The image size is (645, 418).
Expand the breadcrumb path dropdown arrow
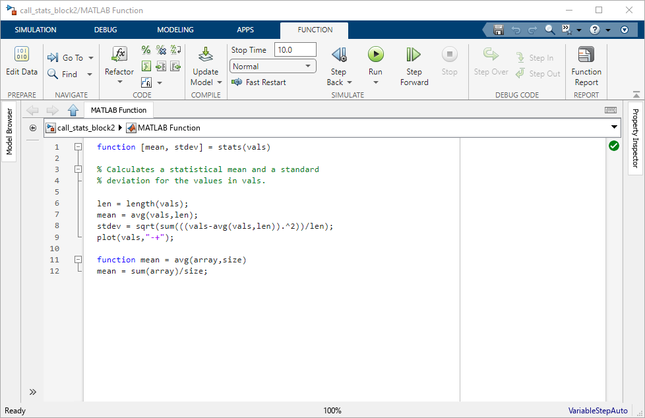coord(614,127)
